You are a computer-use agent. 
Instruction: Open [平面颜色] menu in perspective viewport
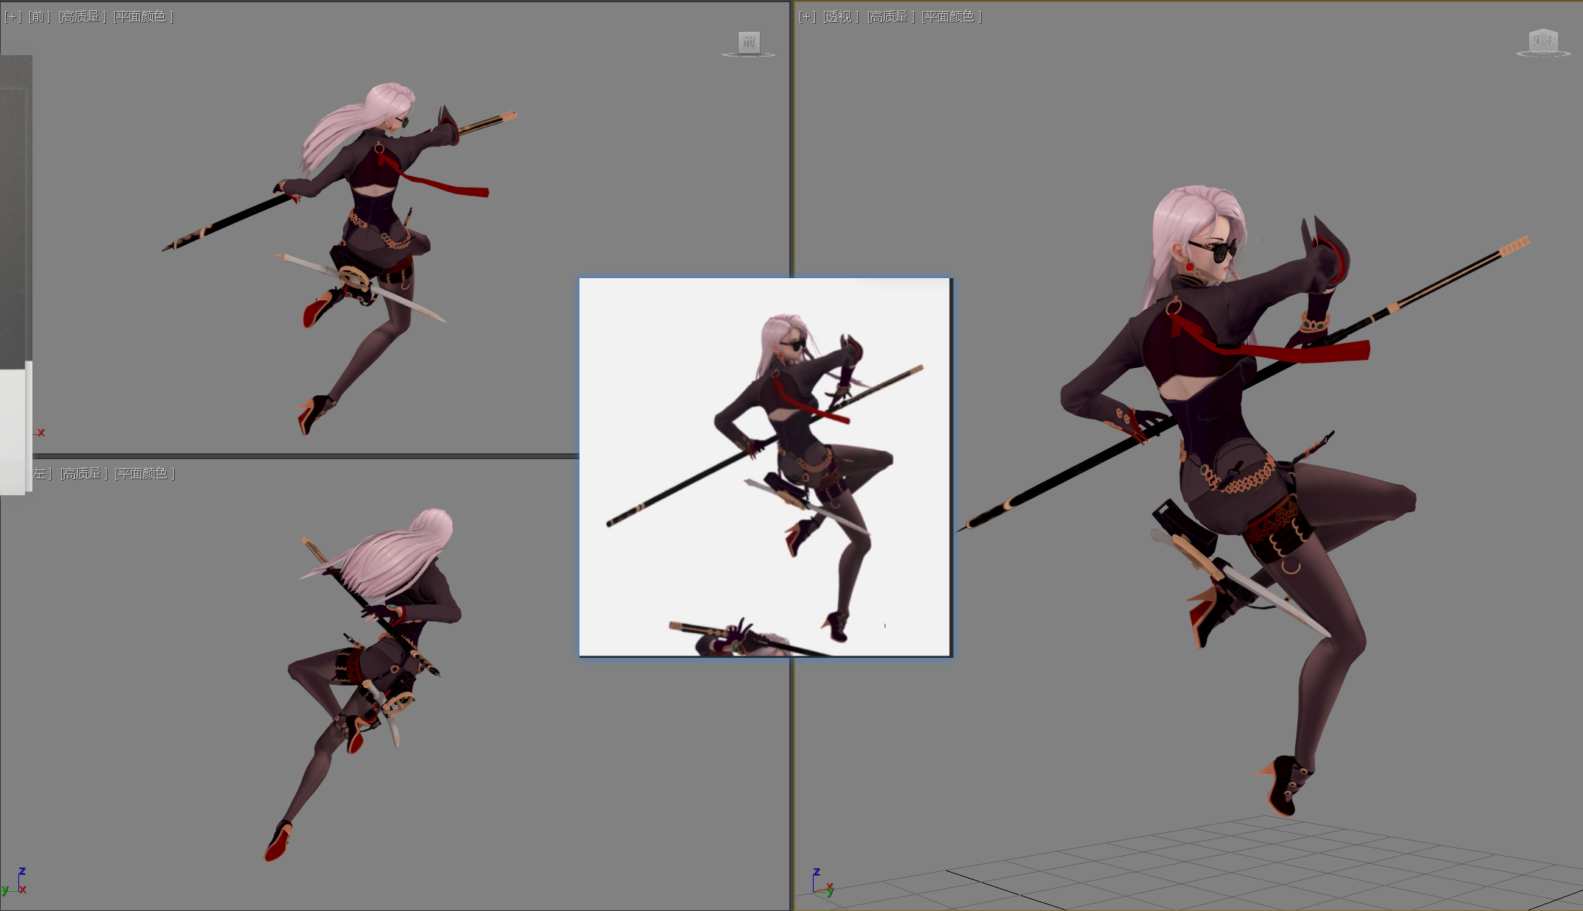tap(951, 17)
